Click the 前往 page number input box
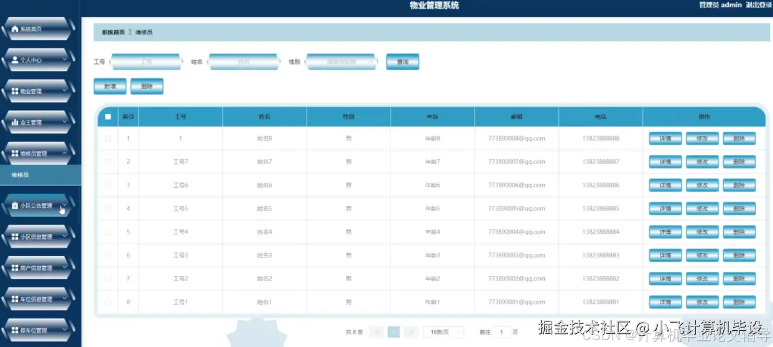773x347 pixels. 502,332
